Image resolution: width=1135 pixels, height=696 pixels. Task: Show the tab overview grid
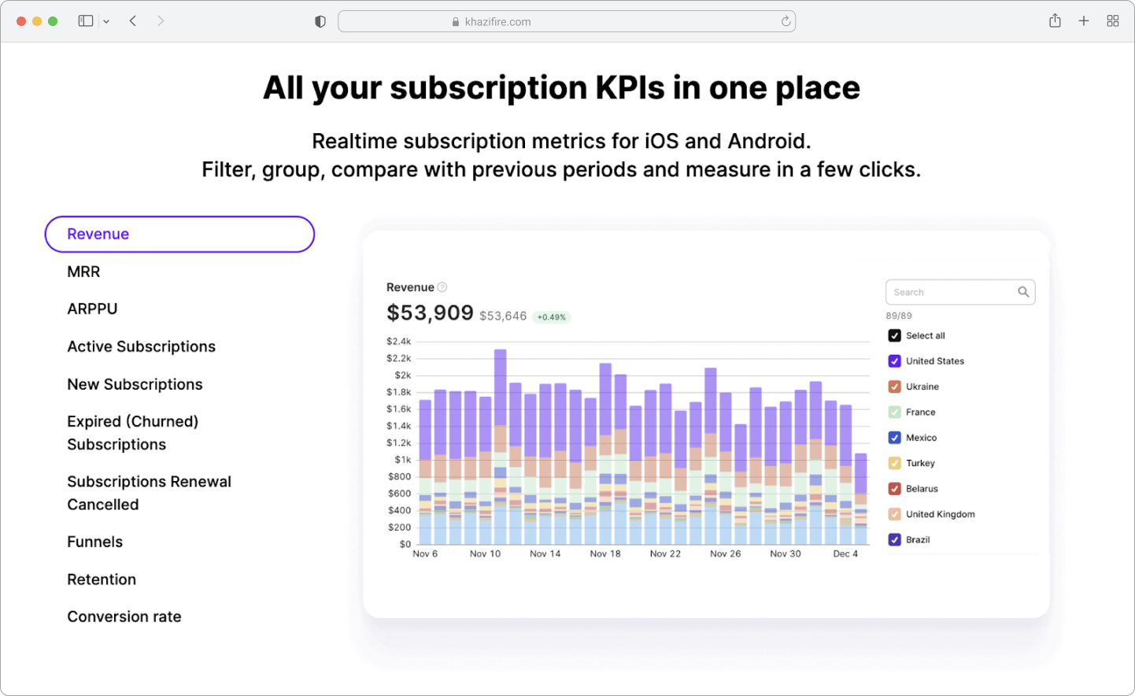[x=1113, y=20]
